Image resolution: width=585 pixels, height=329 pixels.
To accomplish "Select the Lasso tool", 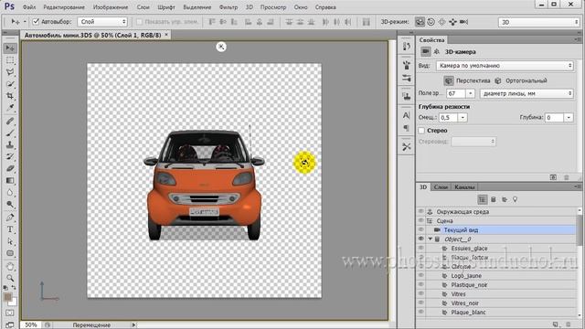I will tap(10, 72).
